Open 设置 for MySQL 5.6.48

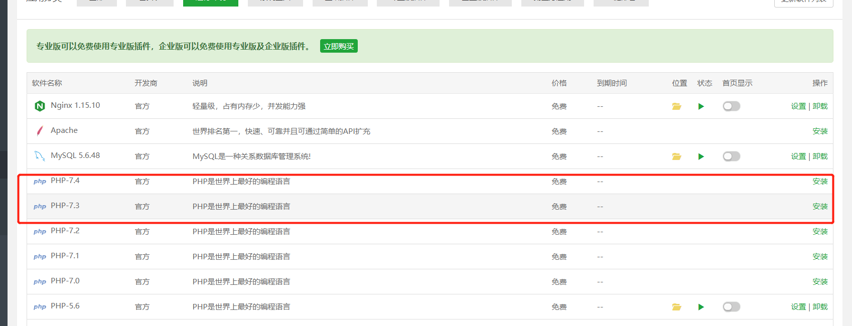pyautogui.click(x=798, y=156)
